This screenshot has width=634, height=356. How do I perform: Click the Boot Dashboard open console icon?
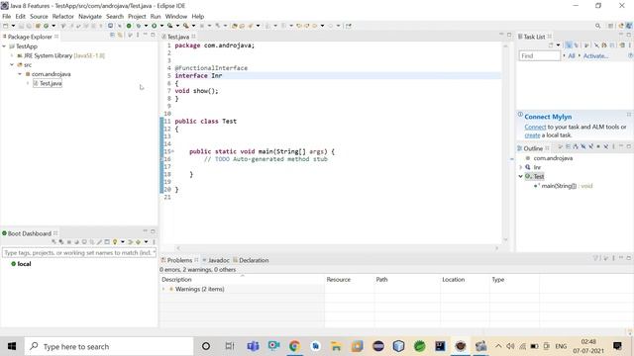107,242
